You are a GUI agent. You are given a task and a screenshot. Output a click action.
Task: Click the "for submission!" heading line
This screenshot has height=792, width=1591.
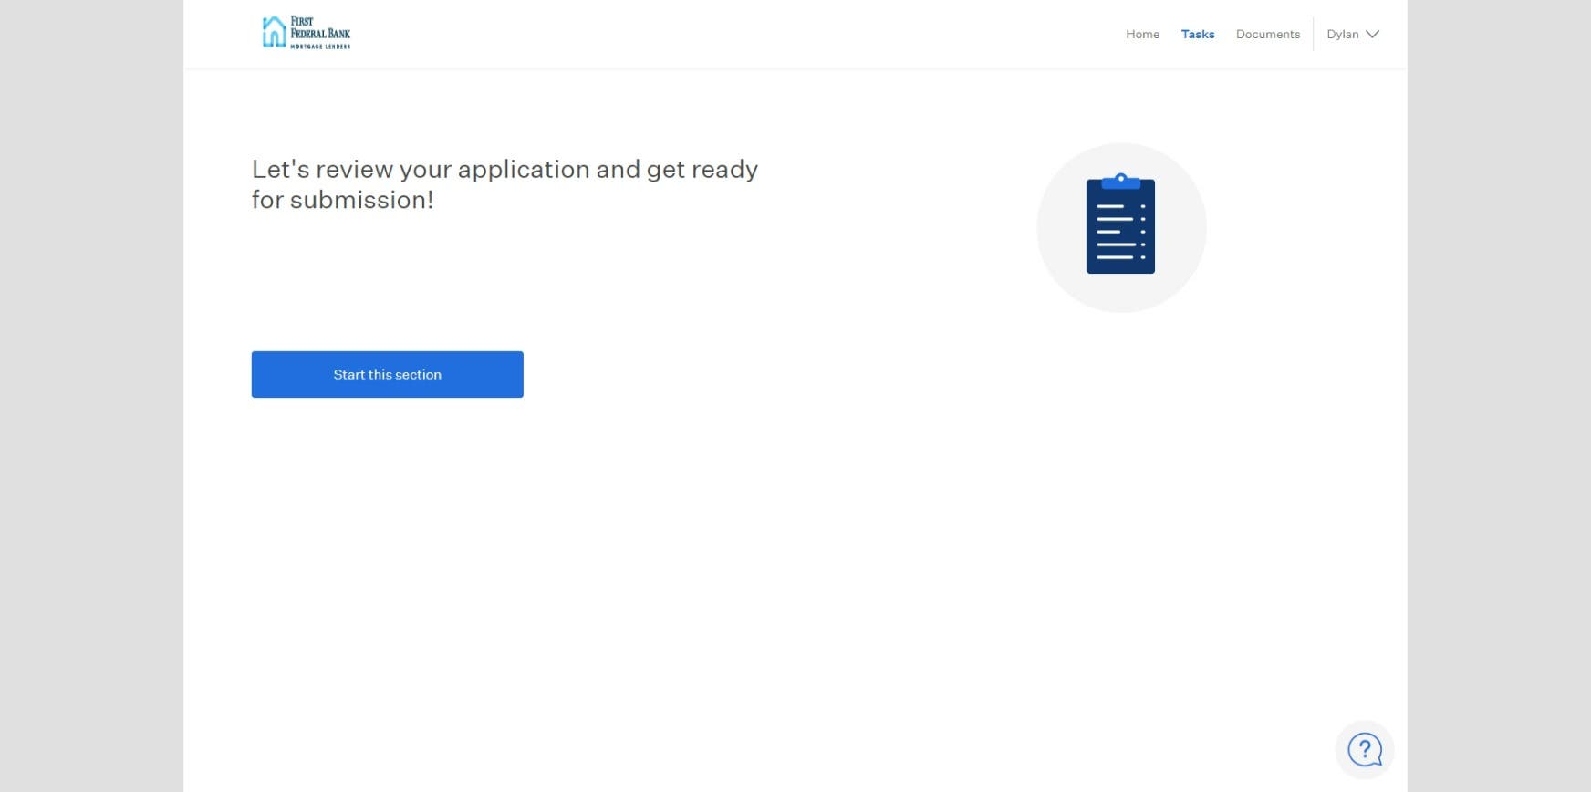pos(342,201)
